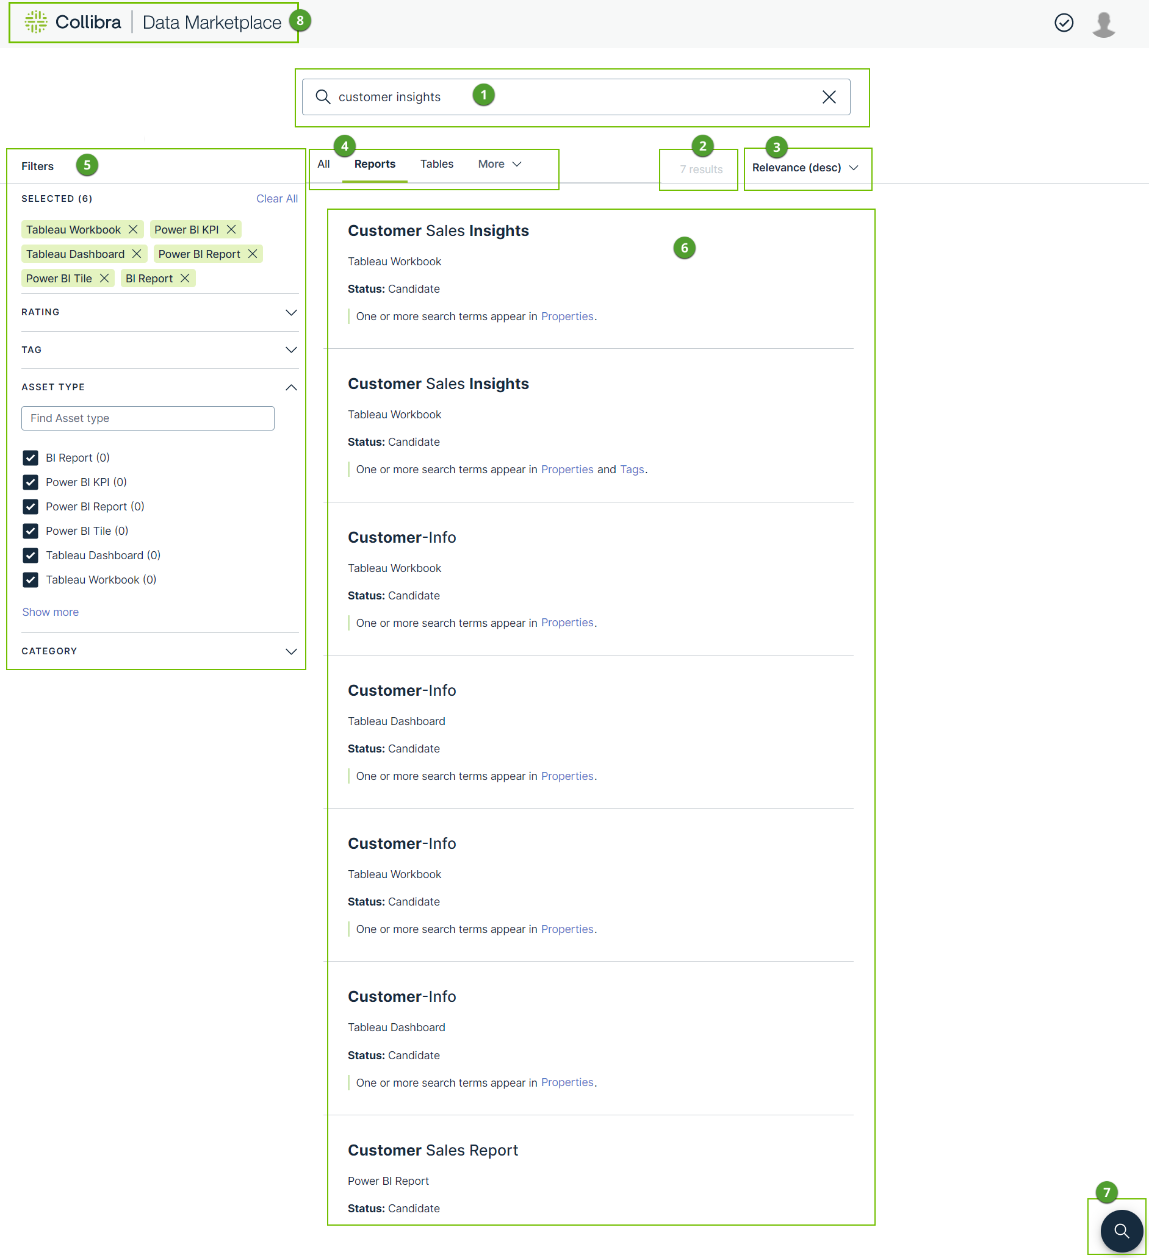Open the Relevance (desc) sort dropdown

[x=805, y=168]
